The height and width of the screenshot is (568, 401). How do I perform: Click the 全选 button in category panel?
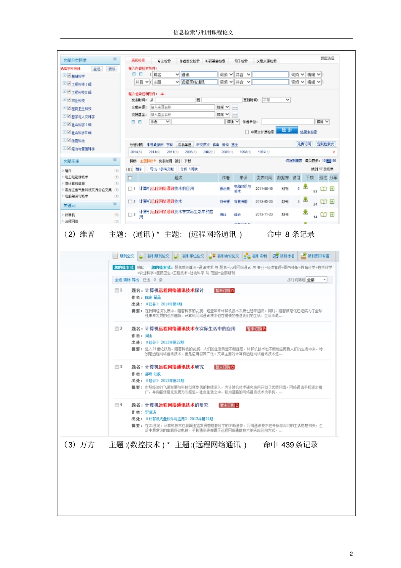pos(97,68)
